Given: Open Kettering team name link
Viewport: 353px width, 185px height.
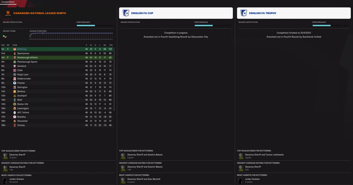Looking at the screenshot, I should tap(22, 49).
